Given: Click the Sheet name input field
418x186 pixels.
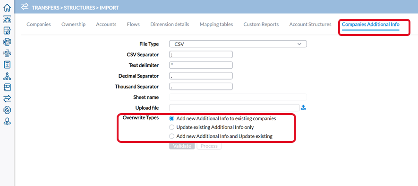Looking at the screenshot, I should [238, 97].
